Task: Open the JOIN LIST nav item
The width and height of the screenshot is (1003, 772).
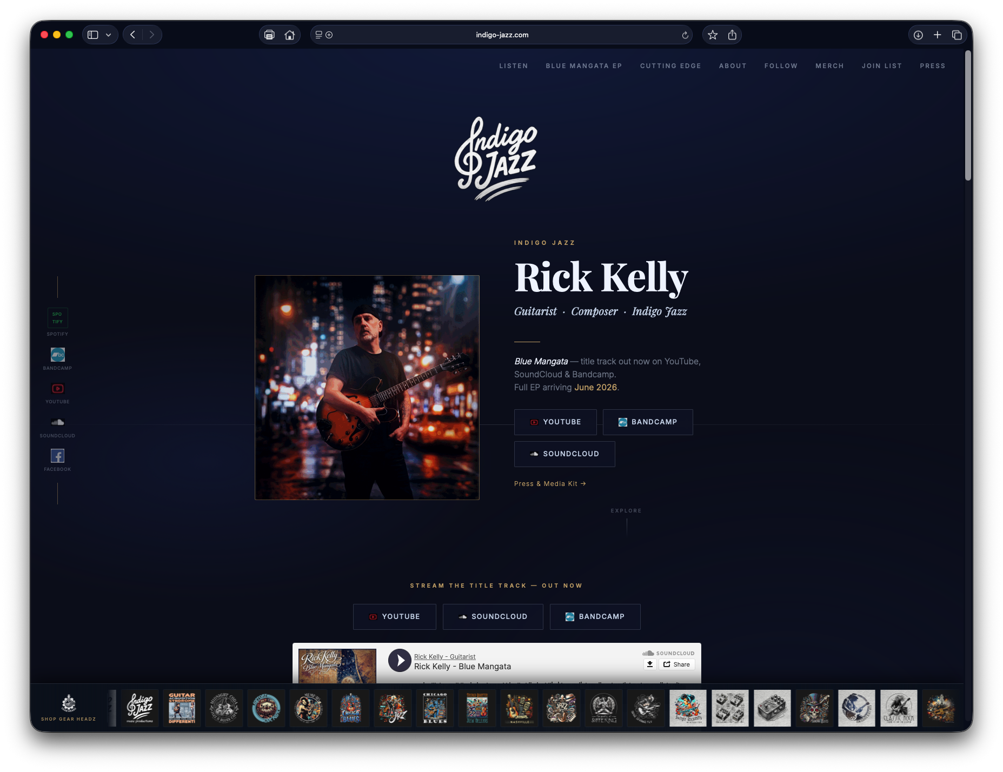Action: [882, 66]
